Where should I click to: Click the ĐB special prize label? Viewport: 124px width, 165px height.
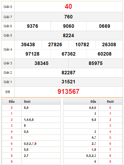tap(8, 92)
